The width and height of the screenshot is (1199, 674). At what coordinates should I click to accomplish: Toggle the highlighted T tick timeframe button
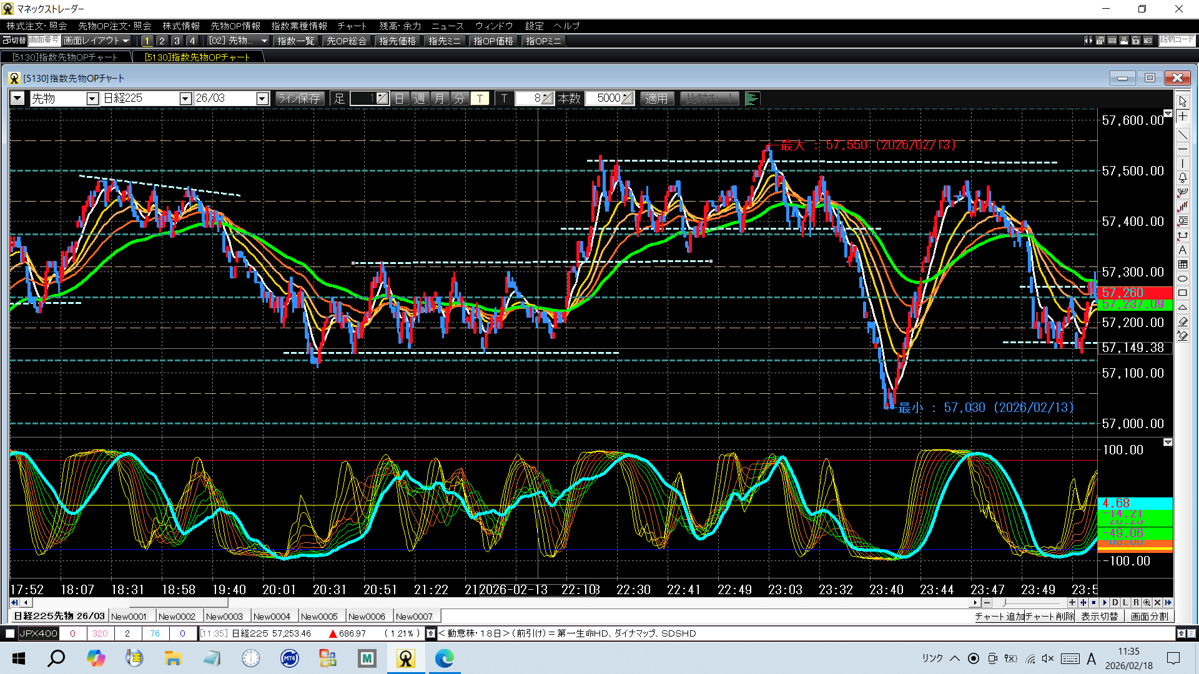click(480, 99)
